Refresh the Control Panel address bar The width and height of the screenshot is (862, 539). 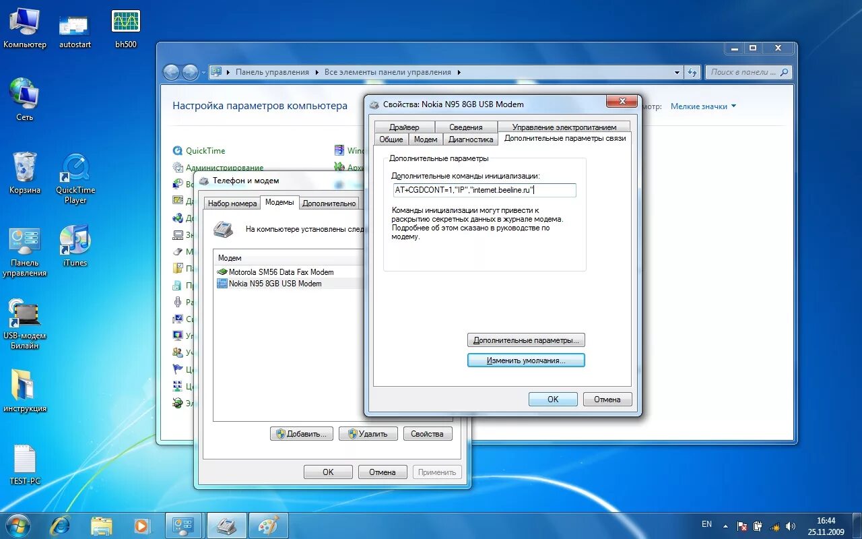click(x=692, y=72)
